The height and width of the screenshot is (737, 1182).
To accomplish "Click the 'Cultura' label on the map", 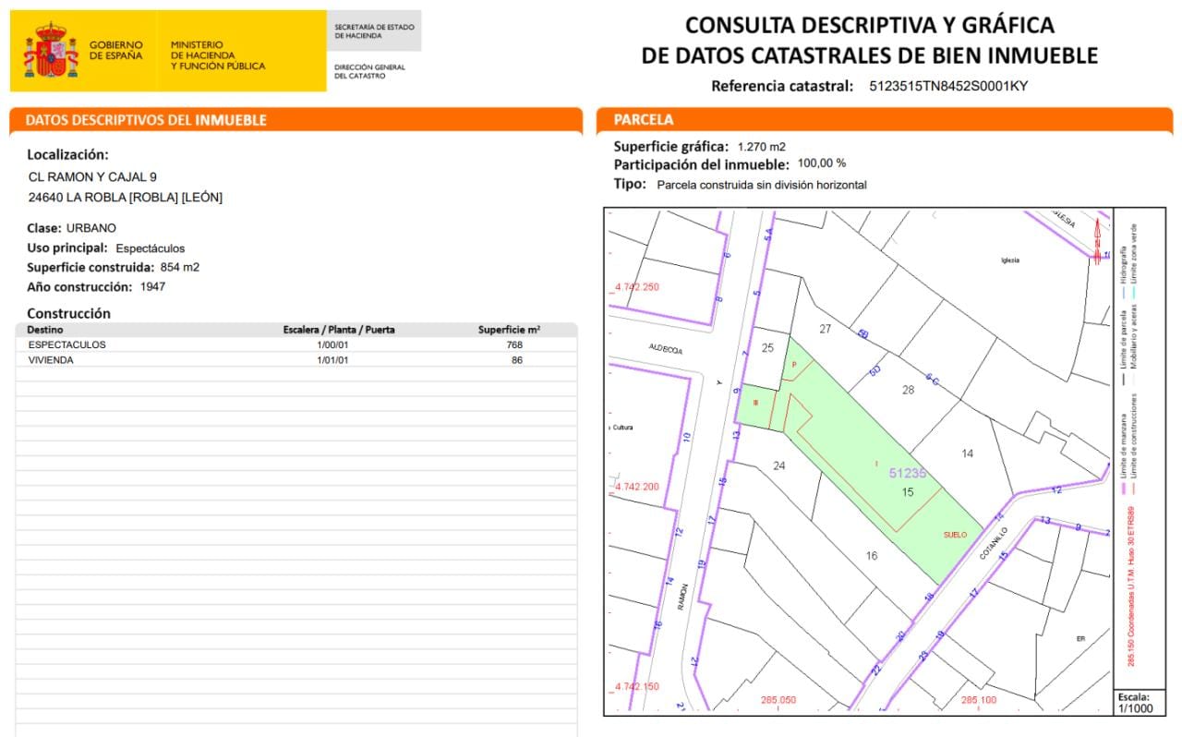I will pyautogui.click(x=623, y=428).
